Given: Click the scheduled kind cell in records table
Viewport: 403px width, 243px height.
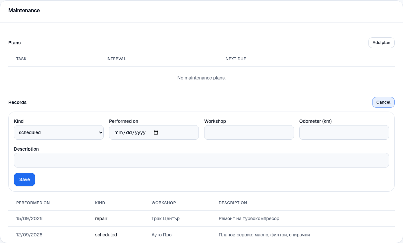Looking at the screenshot, I should click(x=106, y=235).
